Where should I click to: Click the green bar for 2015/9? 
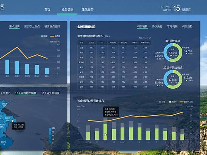click(88, 136)
